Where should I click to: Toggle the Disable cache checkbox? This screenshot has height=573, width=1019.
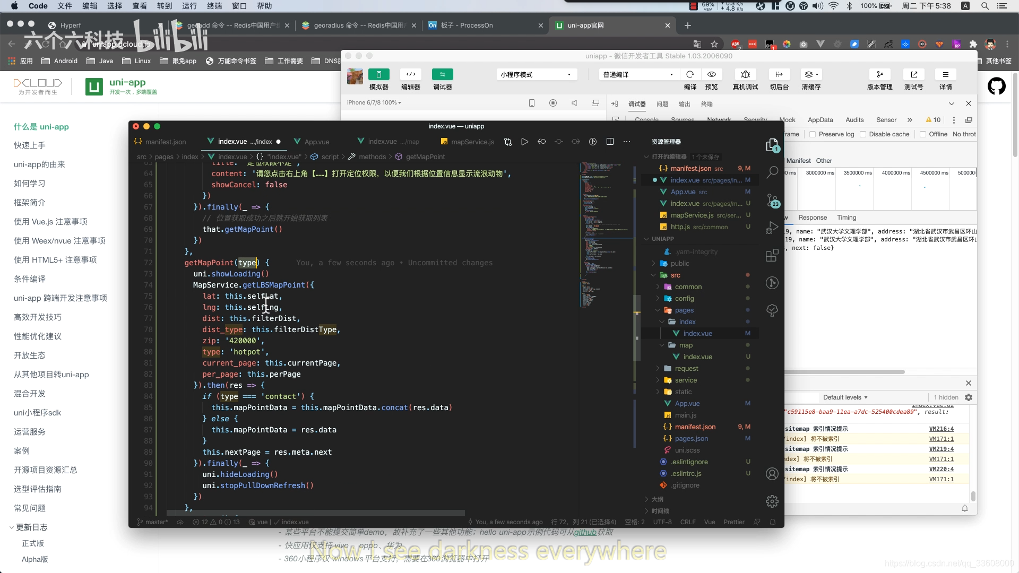pyautogui.click(x=863, y=134)
